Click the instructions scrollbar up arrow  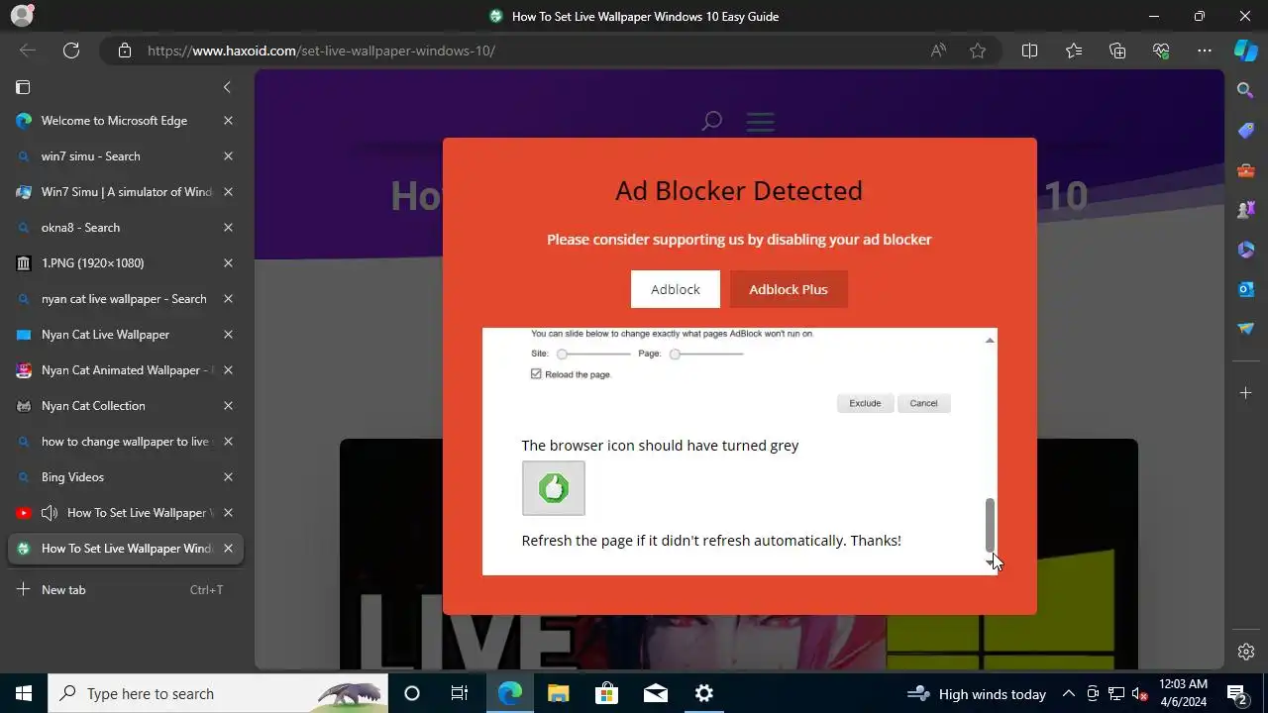(x=989, y=340)
